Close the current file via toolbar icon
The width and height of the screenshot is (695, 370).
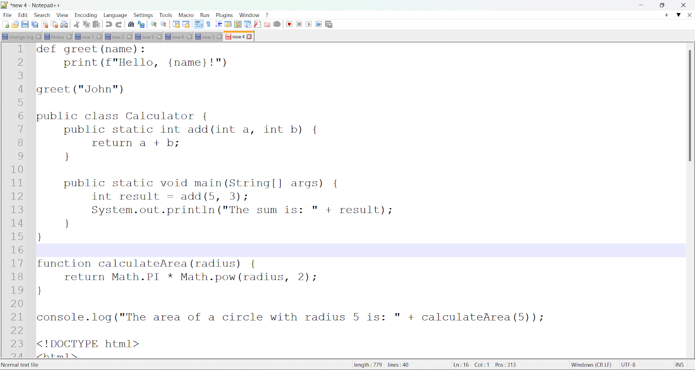[x=45, y=24]
